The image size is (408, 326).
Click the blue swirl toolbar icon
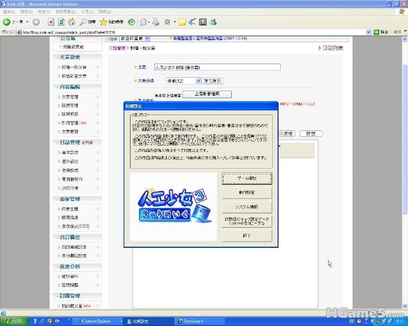(192, 22)
